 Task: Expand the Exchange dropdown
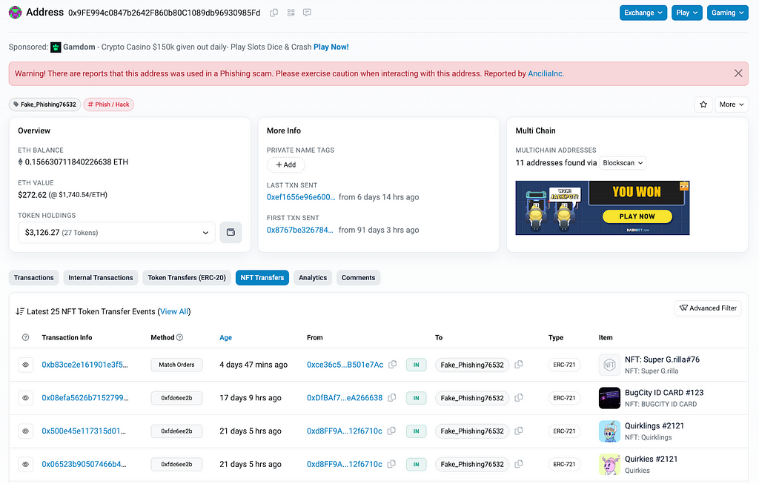click(x=643, y=13)
